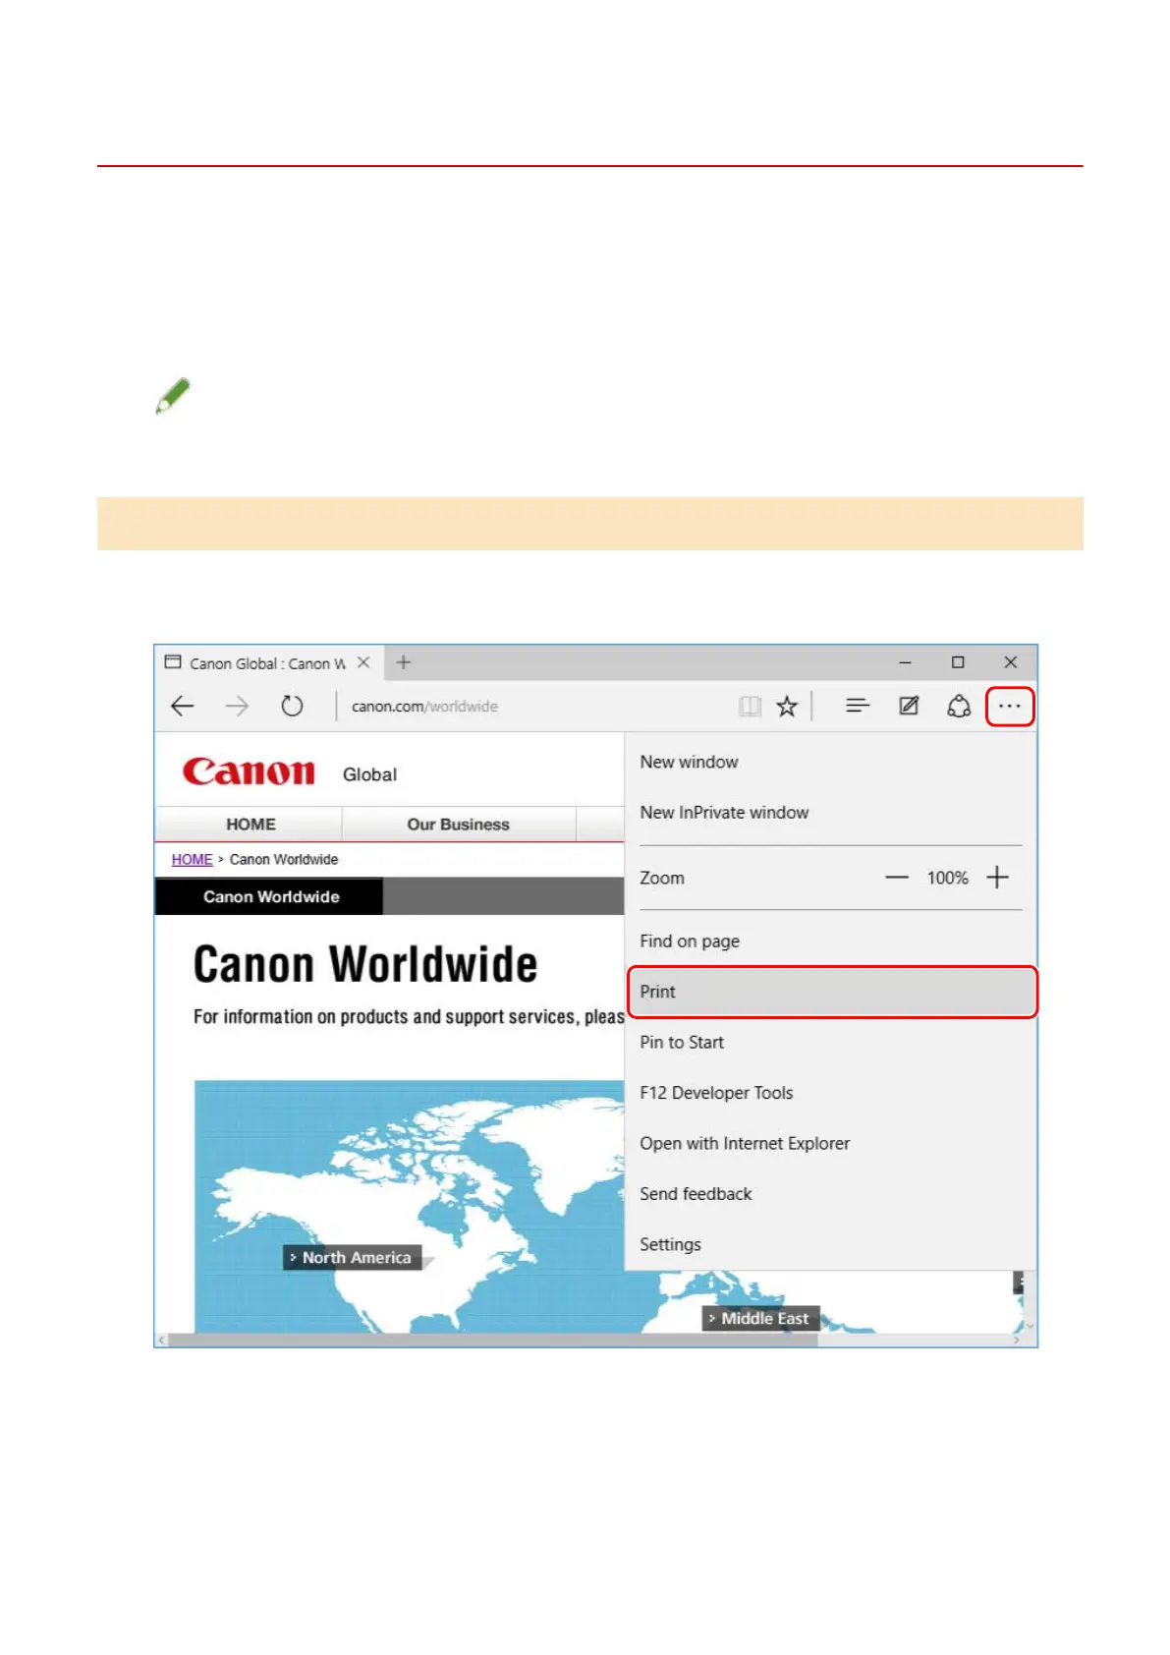Click the Global text beside logo
The image size is (1170, 1655).
click(x=369, y=774)
